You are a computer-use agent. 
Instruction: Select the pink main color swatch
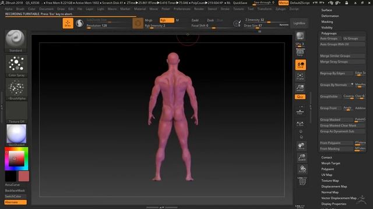point(23,176)
